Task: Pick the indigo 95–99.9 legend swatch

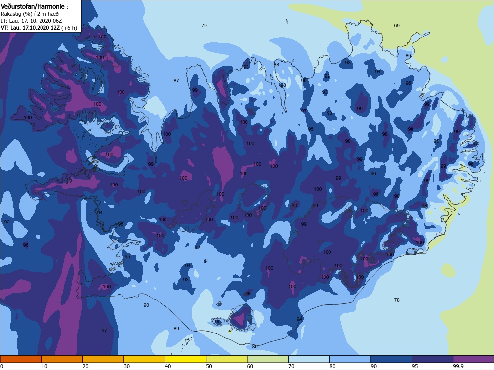Action: tap(433, 359)
